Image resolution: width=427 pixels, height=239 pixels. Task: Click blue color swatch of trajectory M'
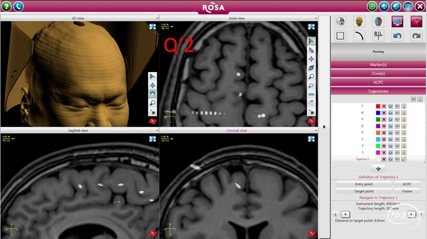pos(378,113)
